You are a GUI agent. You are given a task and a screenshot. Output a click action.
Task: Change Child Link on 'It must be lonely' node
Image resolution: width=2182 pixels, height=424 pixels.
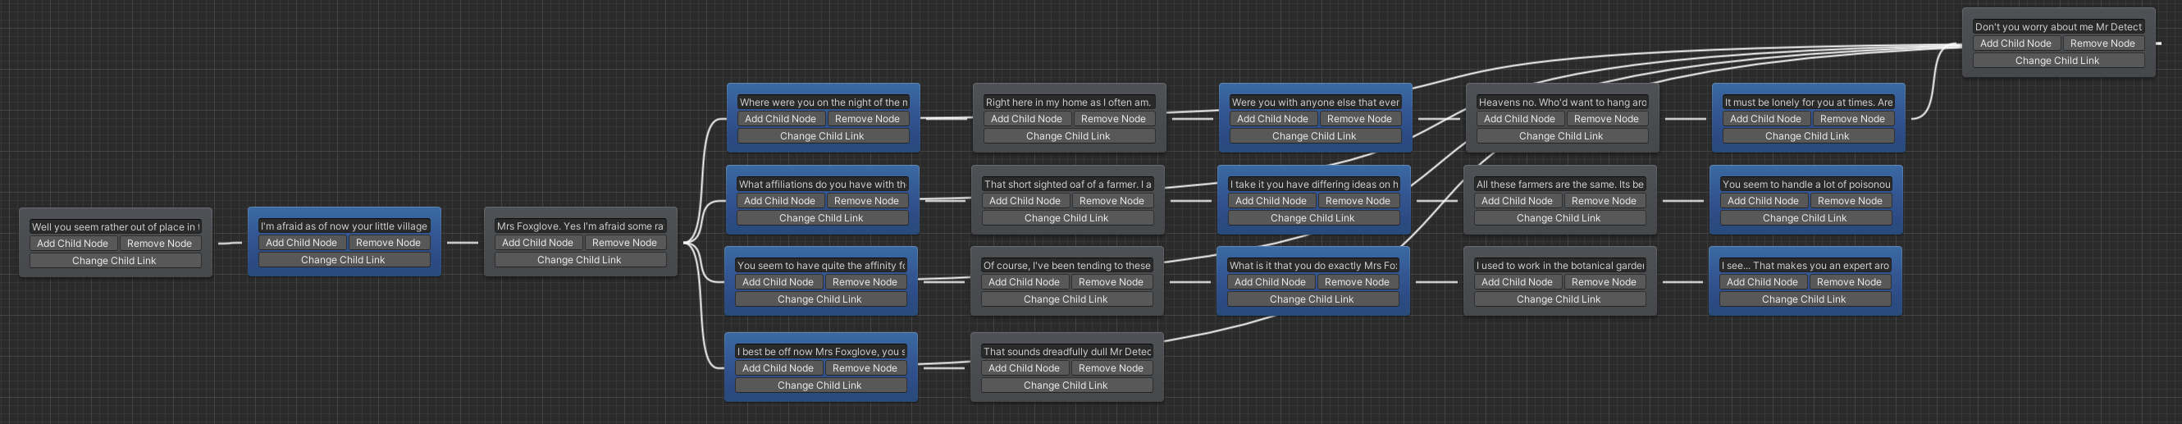click(1807, 136)
